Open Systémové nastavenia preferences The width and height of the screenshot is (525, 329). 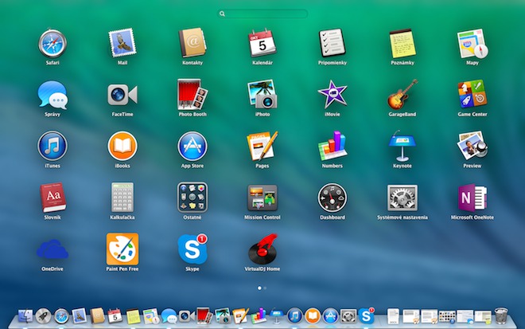click(402, 198)
